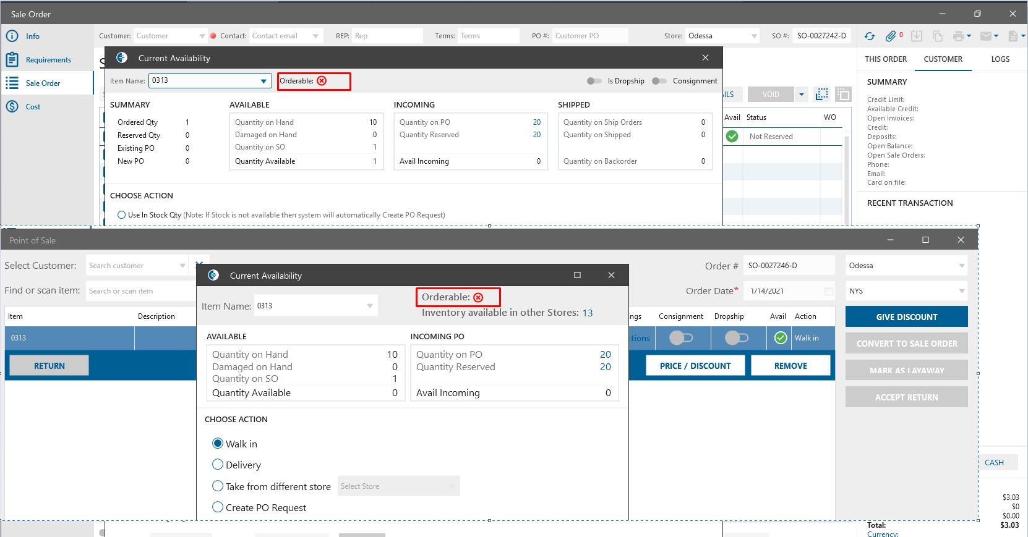Click the green Avail checkmark in 0313 POS row
Image resolution: width=1028 pixels, height=537 pixels.
click(781, 338)
